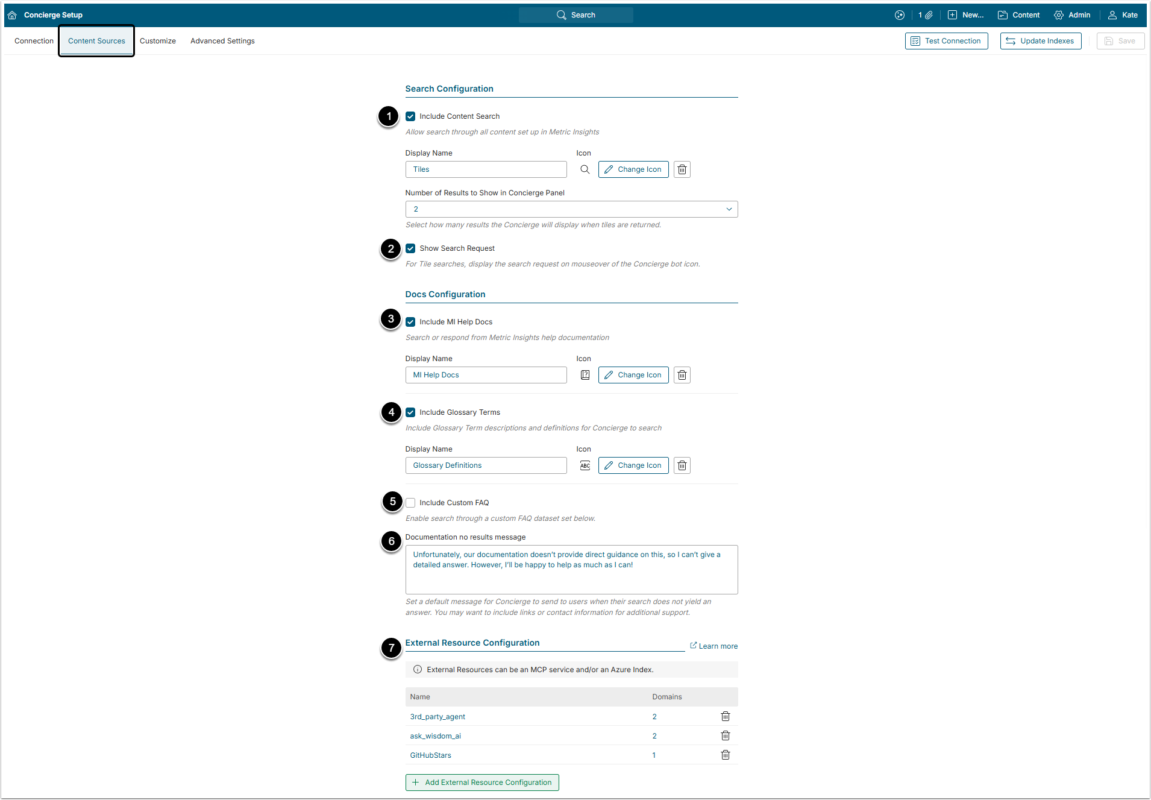Enable Include Custom FAQ

coord(410,503)
